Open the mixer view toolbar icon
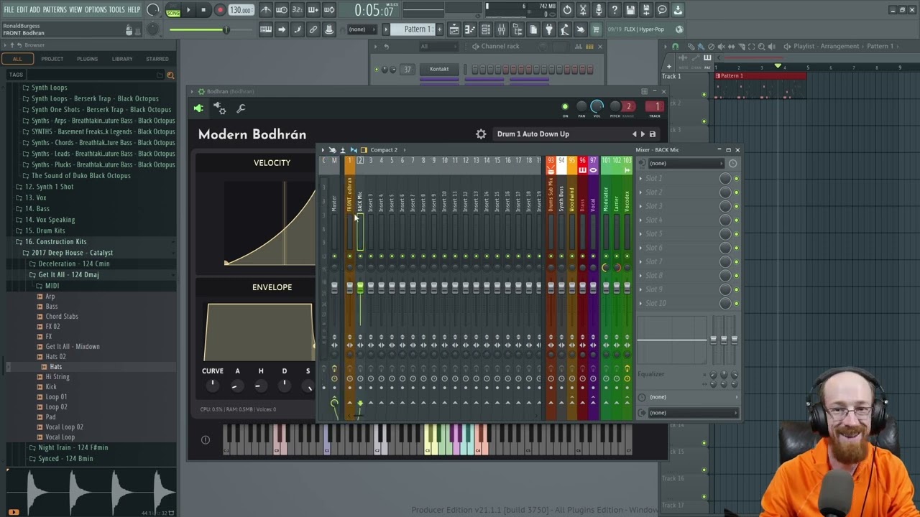This screenshot has width=920, height=517. coord(501,29)
